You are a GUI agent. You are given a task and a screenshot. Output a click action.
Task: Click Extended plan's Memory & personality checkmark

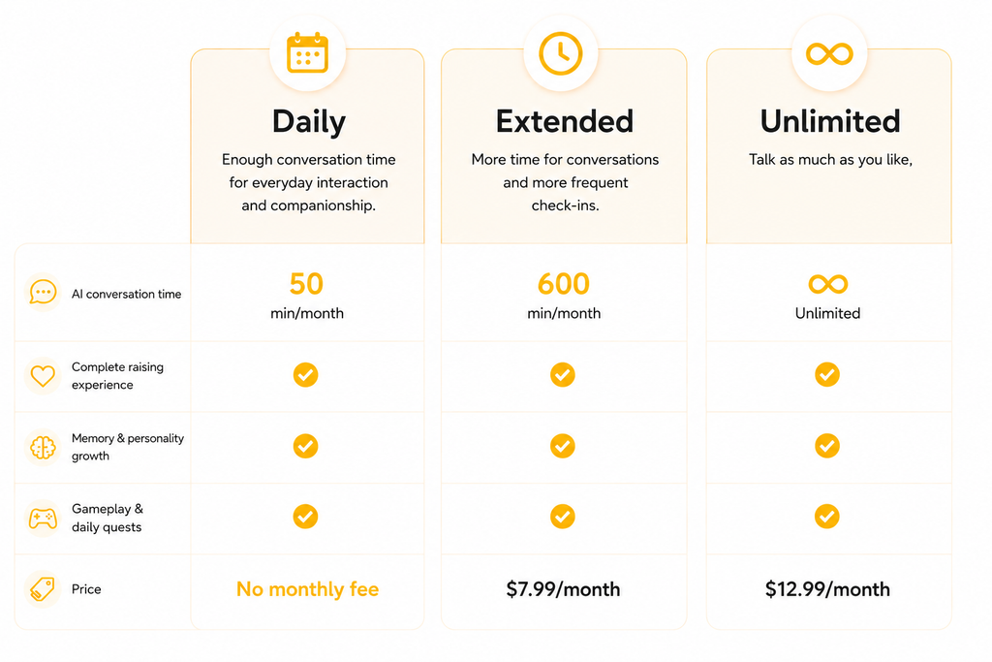pyautogui.click(x=563, y=446)
